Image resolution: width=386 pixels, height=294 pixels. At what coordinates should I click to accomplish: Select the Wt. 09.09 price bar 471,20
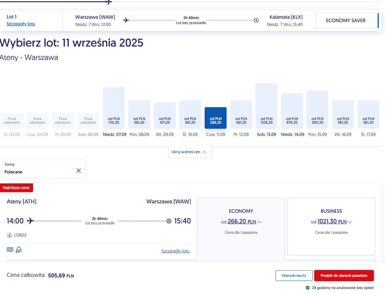pyautogui.click(x=165, y=116)
